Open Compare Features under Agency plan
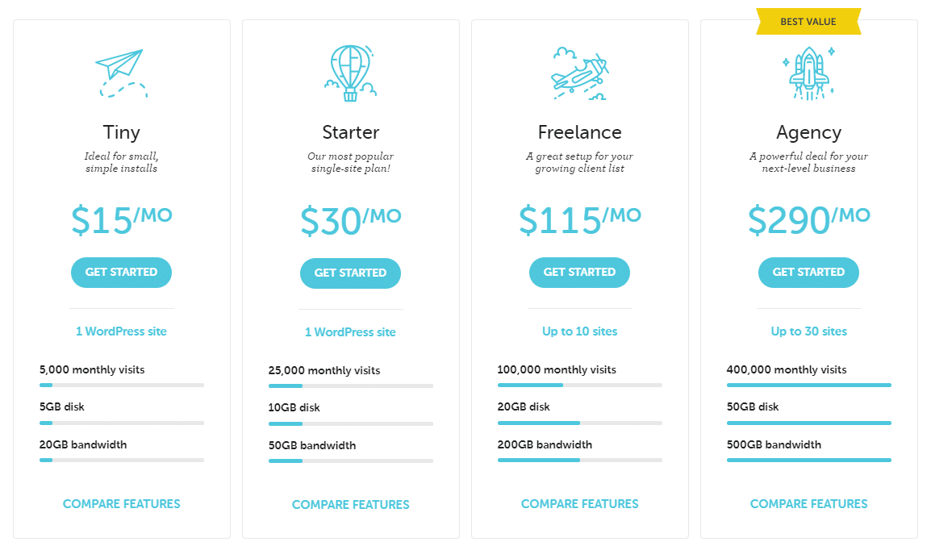 pyautogui.click(x=808, y=504)
